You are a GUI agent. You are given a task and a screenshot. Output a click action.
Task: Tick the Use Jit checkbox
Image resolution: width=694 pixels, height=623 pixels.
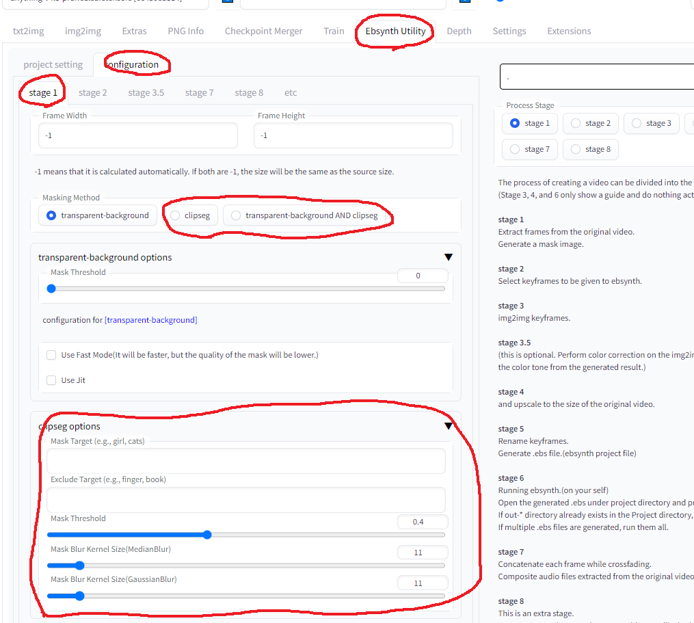(x=51, y=380)
